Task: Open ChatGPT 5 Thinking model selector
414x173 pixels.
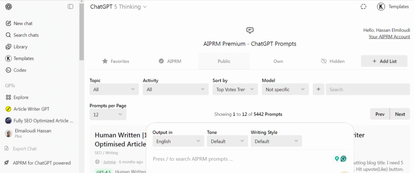Action: [x=118, y=6]
